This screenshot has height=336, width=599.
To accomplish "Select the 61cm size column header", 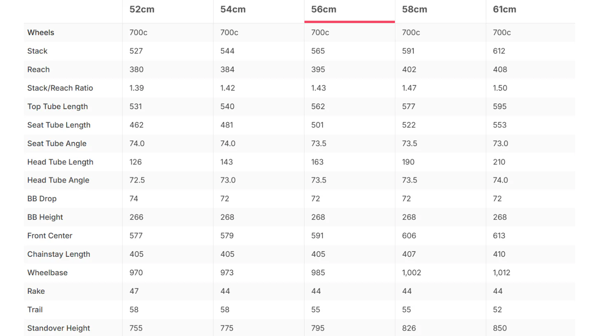I will coord(504,9).
